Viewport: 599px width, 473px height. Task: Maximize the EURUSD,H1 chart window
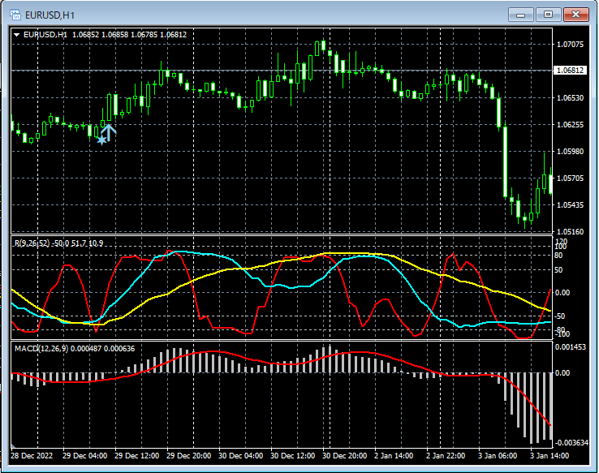coord(548,15)
